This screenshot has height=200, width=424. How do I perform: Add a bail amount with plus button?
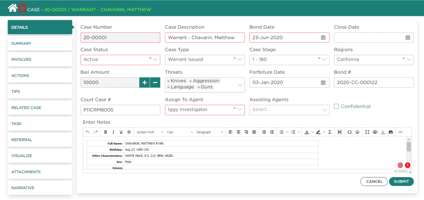tap(144, 82)
